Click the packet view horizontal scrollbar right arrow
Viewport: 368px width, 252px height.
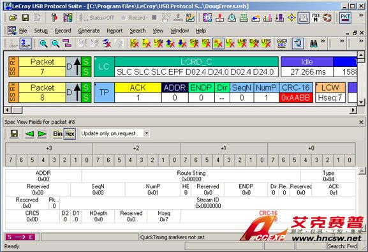point(353,110)
